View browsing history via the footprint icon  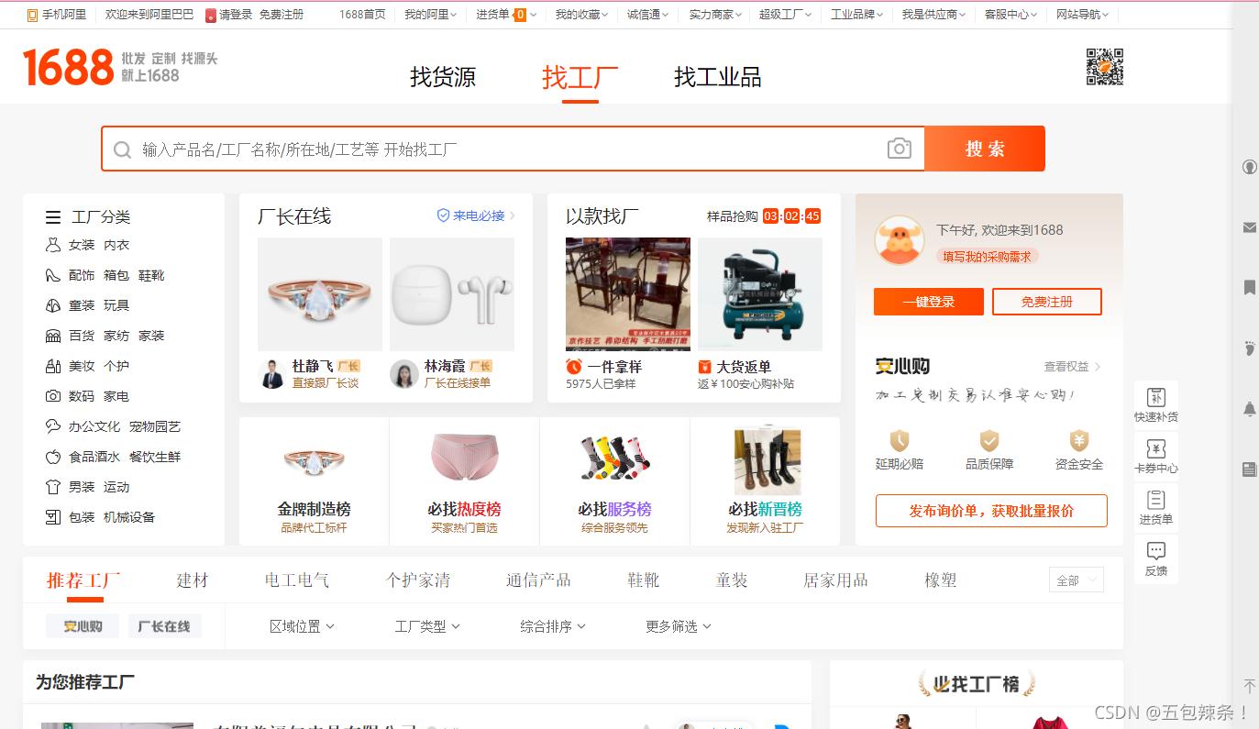click(1249, 348)
